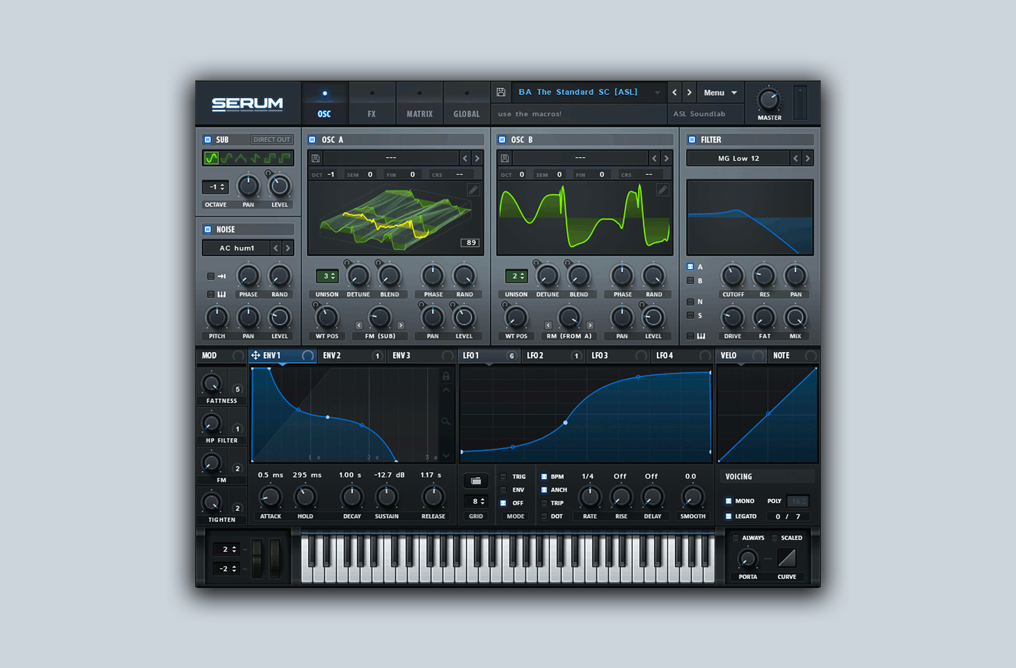Switch to the GLOBAL tab
1016x668 pixels.
click(x=467, y=103)
